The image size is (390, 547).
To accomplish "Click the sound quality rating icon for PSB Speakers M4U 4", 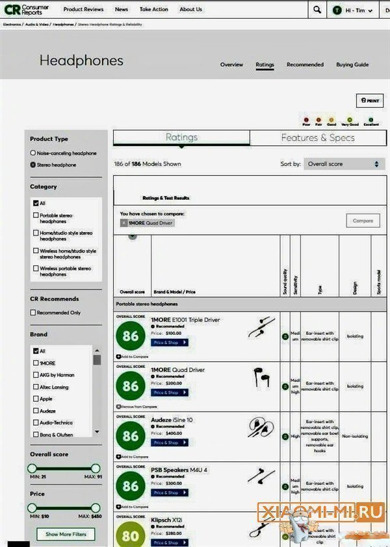I will tap(285, 486).
